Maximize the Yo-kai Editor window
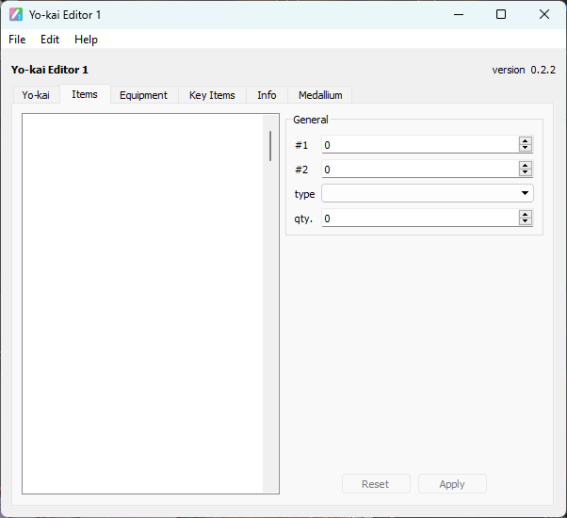567x518 pixels. [x=501, y=14]
